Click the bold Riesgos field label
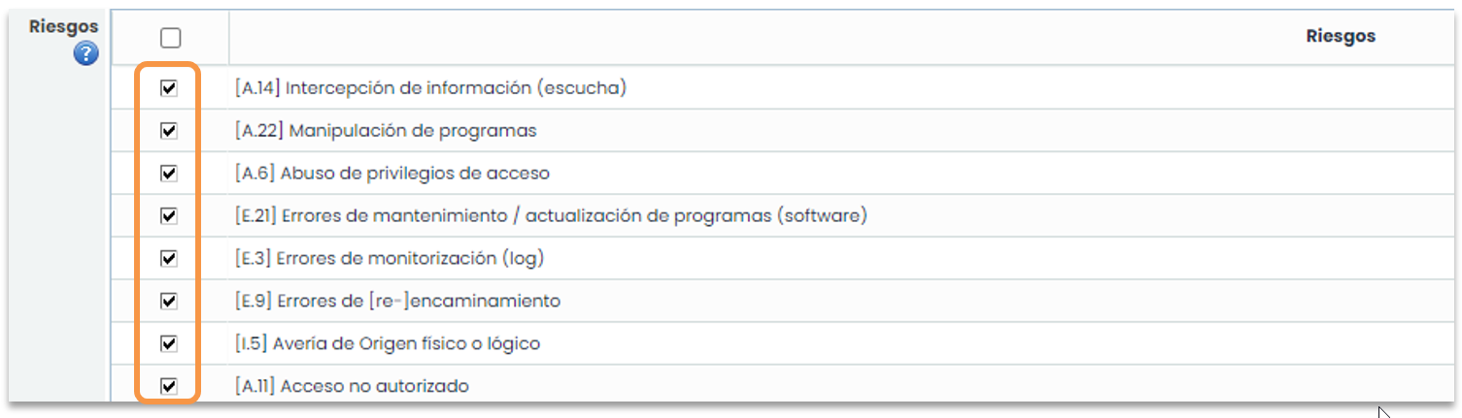The height and width of the screenshot is (418, 1462). point(63,27)
